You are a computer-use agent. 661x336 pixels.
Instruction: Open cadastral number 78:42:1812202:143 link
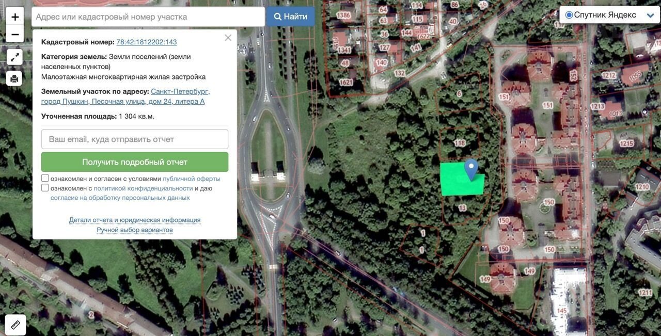(147, 42)
